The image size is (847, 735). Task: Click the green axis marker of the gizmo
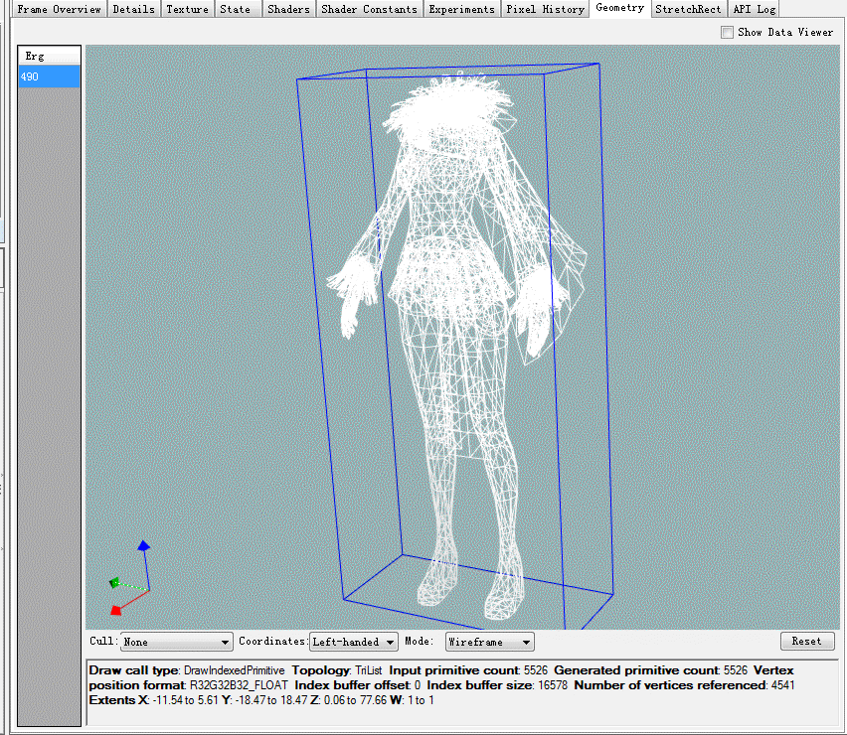click(x=114, y=582)
